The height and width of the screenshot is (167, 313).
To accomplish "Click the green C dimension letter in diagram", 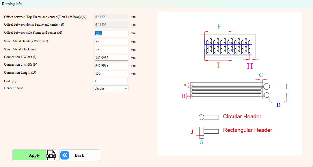I will point(261,75).
